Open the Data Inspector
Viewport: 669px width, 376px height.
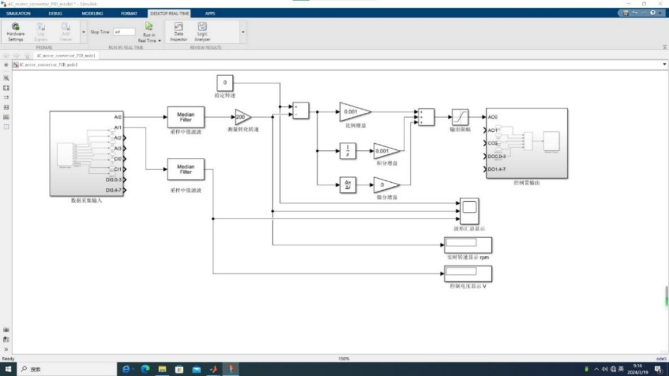178,32
